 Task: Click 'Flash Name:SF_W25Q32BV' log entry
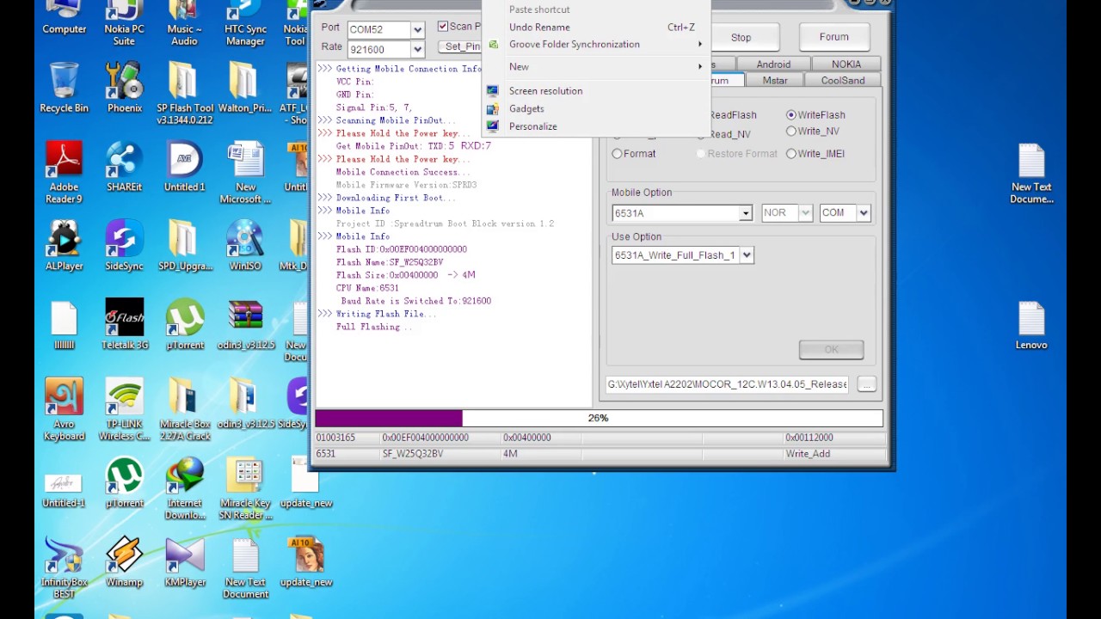click(x=390, y=262)
